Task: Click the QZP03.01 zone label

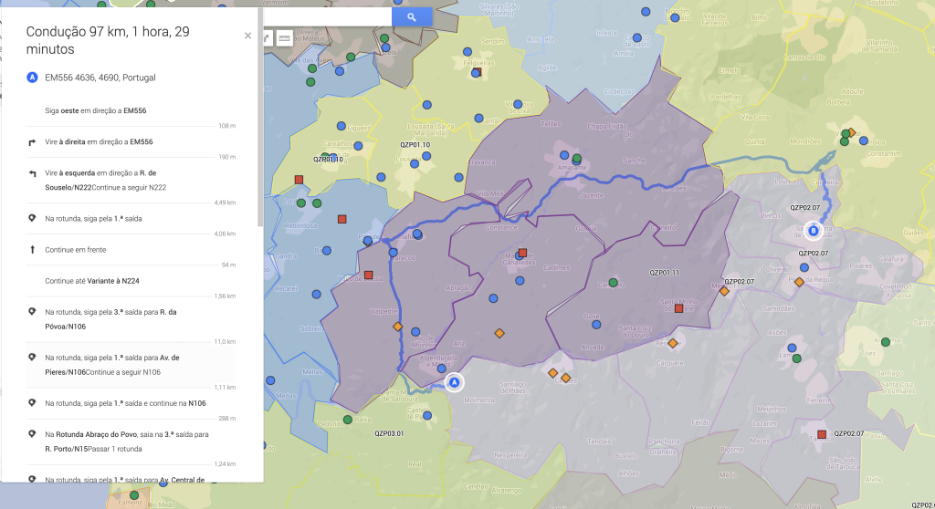Action: click(389, 433)
